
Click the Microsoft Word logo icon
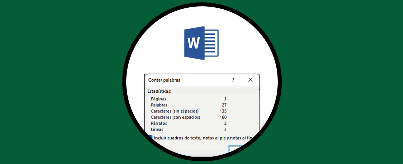click(x=201, y=43)
